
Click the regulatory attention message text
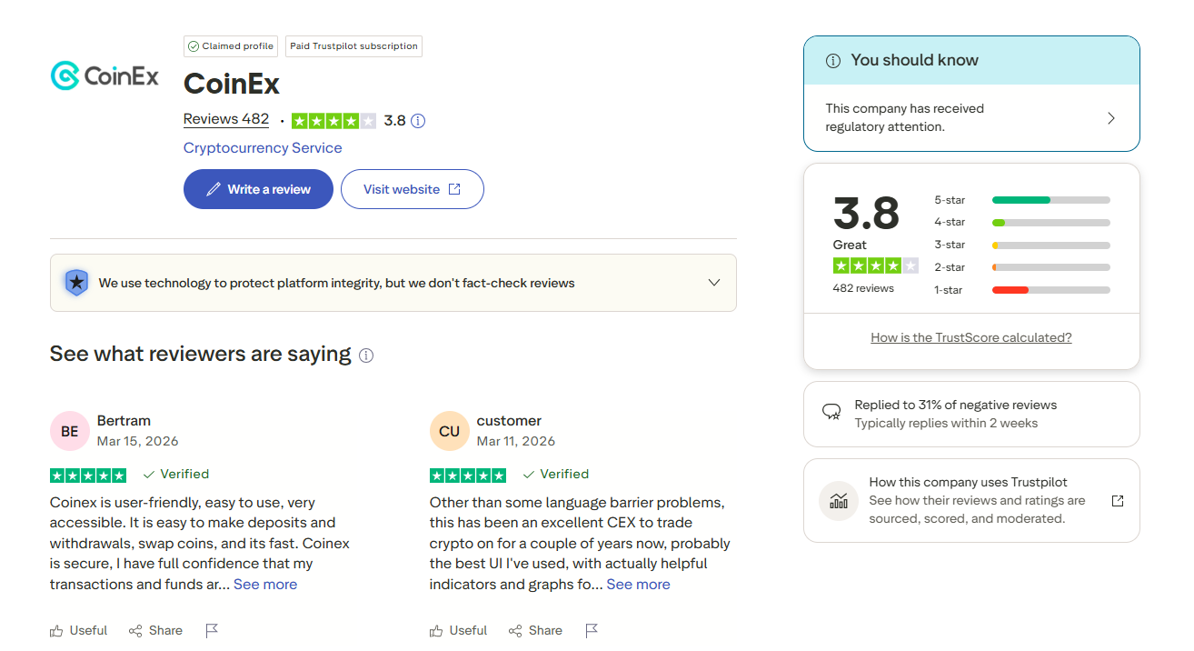point(905,117)
